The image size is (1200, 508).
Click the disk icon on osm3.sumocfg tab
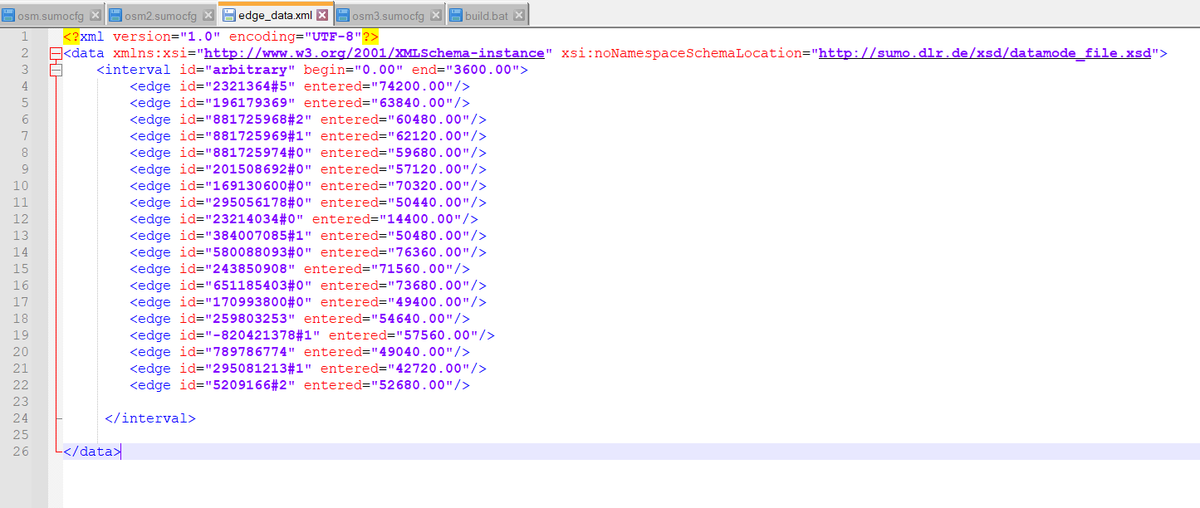point(344,16)
